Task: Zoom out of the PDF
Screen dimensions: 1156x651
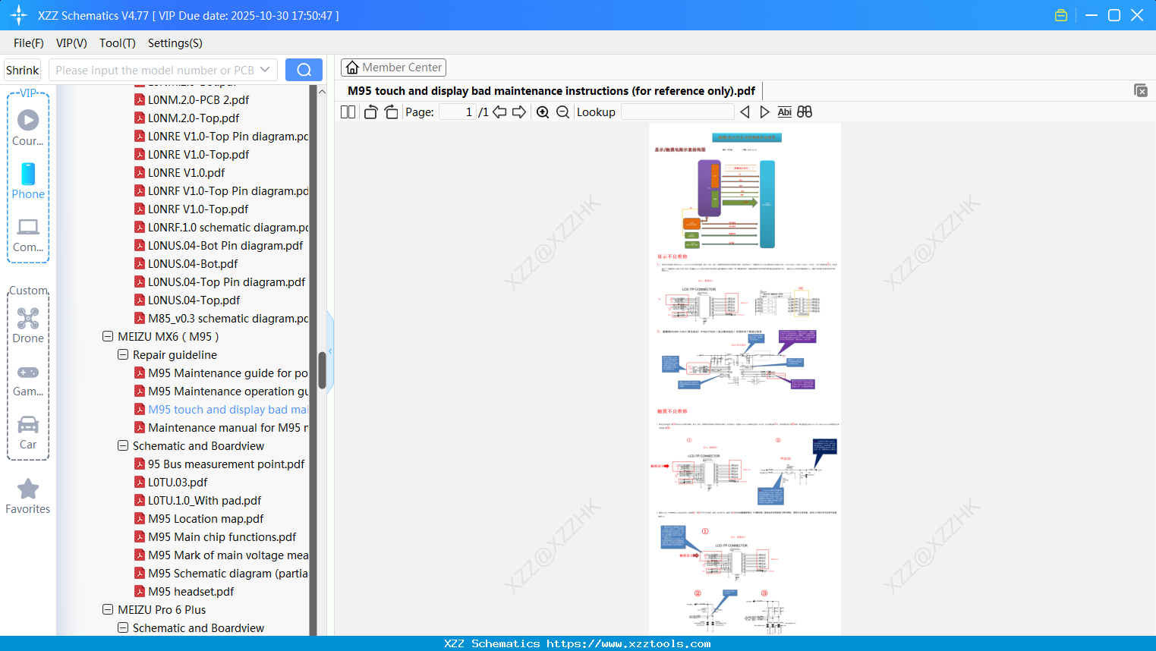Action: click(x=562, y=112)
